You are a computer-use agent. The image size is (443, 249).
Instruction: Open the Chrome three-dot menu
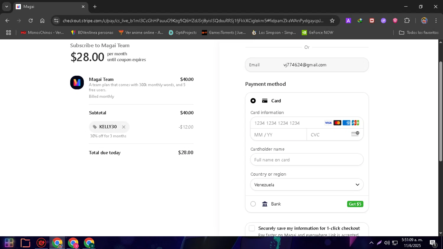click(x=436, y=21)
